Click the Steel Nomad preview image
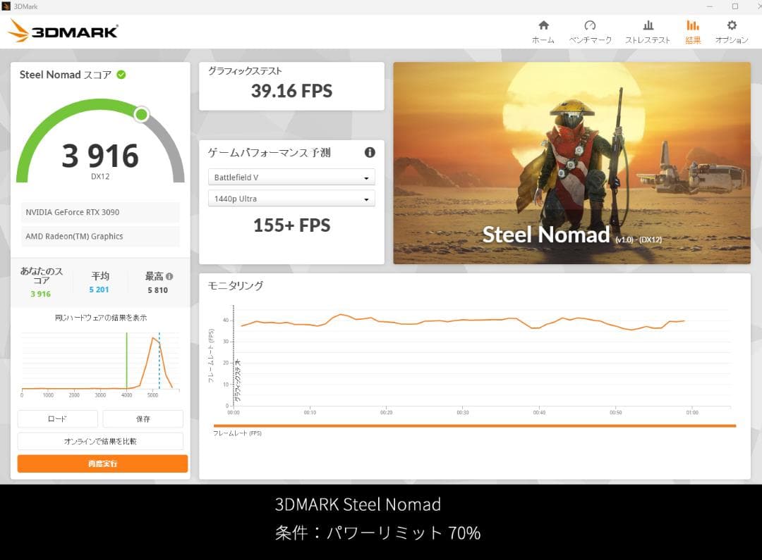 point(571,161)
